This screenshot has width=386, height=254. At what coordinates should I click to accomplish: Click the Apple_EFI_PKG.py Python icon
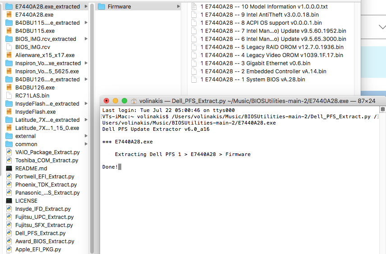9,250
